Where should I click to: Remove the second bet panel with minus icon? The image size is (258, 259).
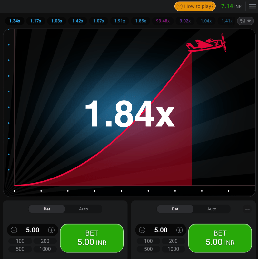tap(247, 209)
